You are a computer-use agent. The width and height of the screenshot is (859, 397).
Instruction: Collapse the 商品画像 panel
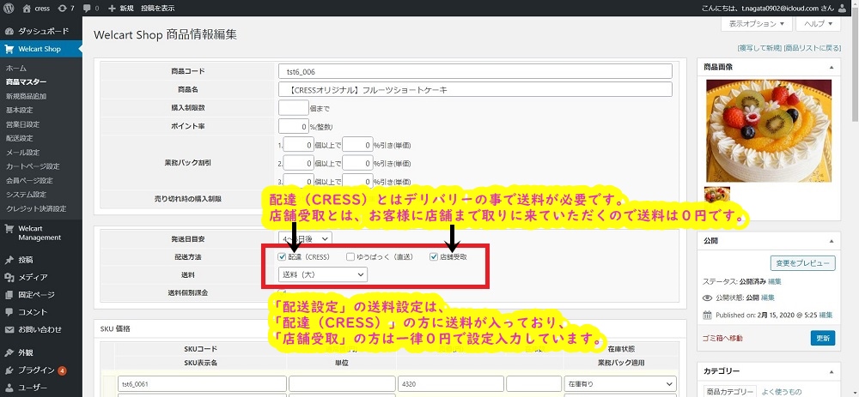pos(831,67)
